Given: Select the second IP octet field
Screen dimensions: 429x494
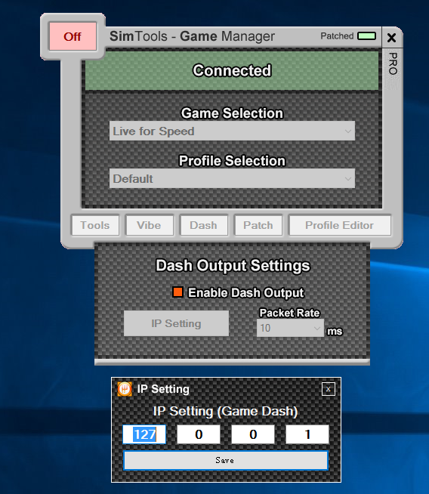Looking at the screenshot, I should [x=199, y=434].
